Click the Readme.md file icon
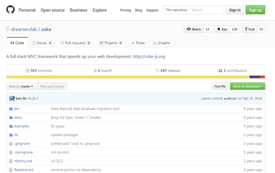This screenshot has height=173, width=275. tap(11, 170)
